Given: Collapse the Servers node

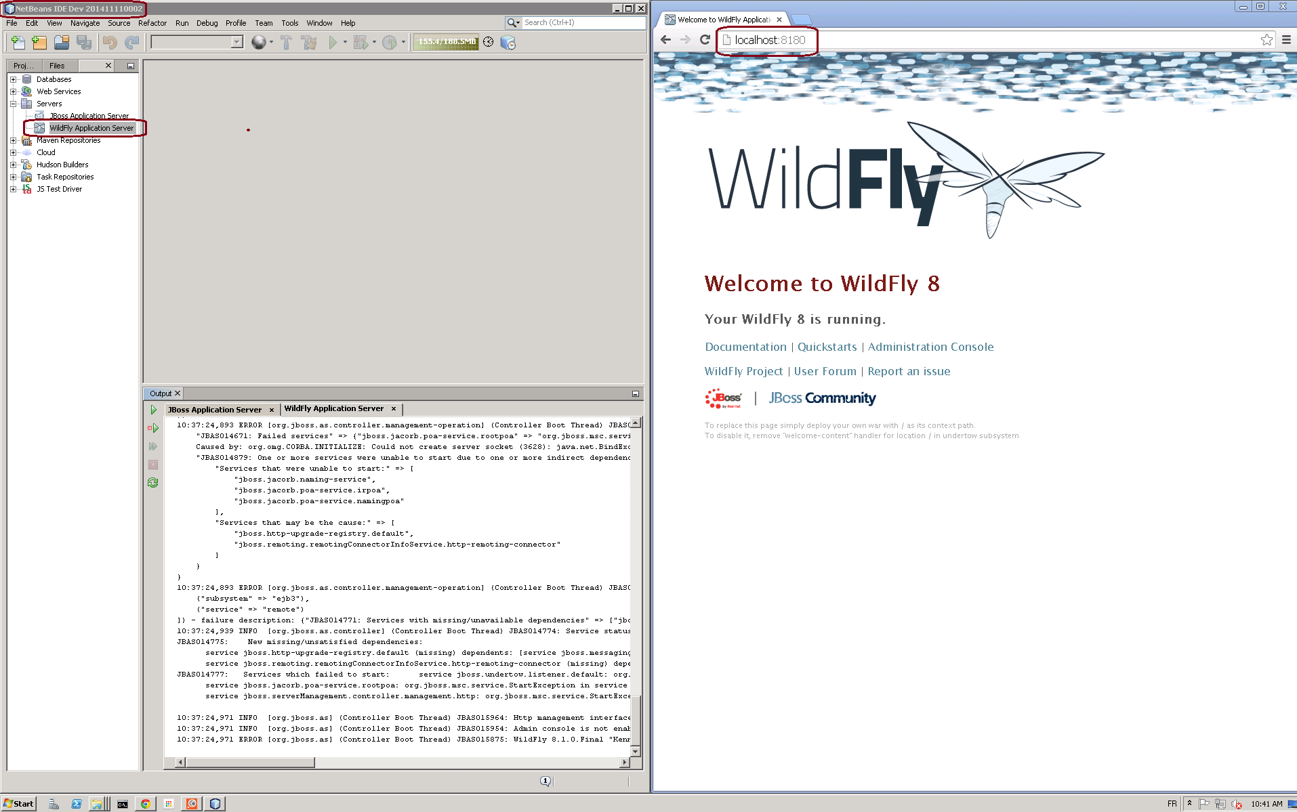Looking at the screenshot, I should (x=13, y=104).
